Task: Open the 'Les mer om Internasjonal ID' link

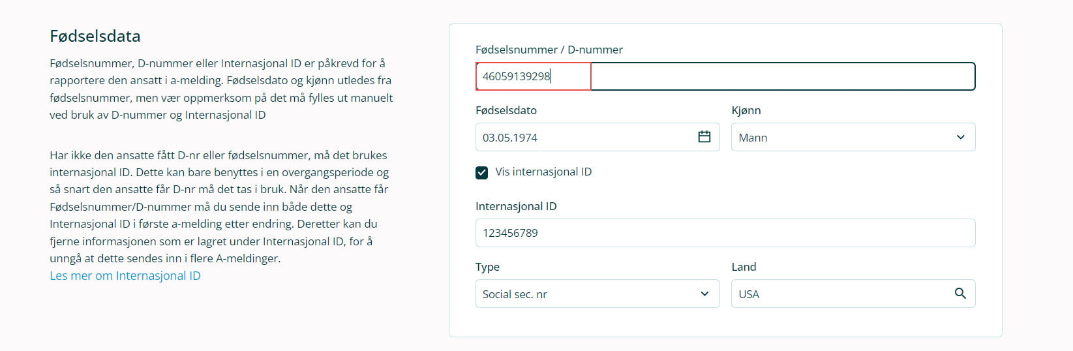Action: 125,275
